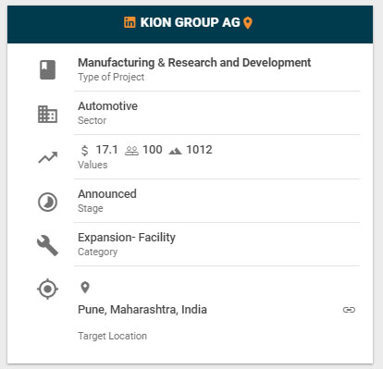Open the LinkedIn icon beside KION GROUP AG
The height and width of the screenshot is (369, 383).
point(130,22)
